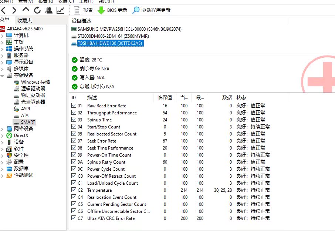The width and height of the screenshot is (335, 231).
Task: Uncheck Power Cycle Count checkbox
Action: tap(74, 169)
